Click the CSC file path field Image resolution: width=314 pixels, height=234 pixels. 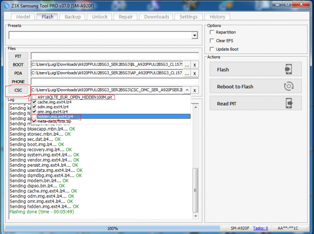tap(107, 90)
